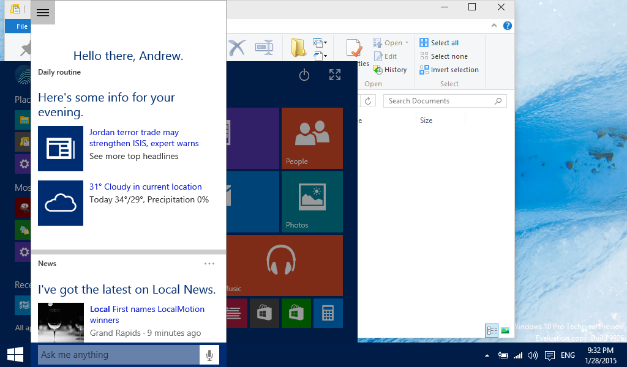627x367 pixels.
Task: Open the Windows Start button
Action: tap(15, 355)
